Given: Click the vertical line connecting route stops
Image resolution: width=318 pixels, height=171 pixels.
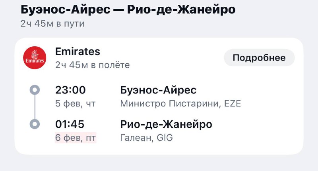Looking at the screenshot, I should coord(35,107).
